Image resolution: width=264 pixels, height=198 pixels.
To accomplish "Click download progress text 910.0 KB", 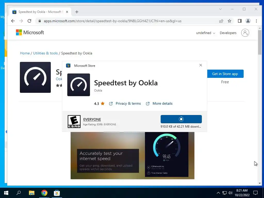I will pos(181,126).
